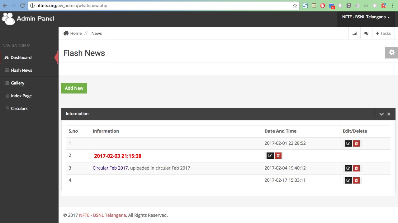Delete the Circular Feb 2017 entry
Viewport: 398px width, 223px height.
(x=357, y=168)
